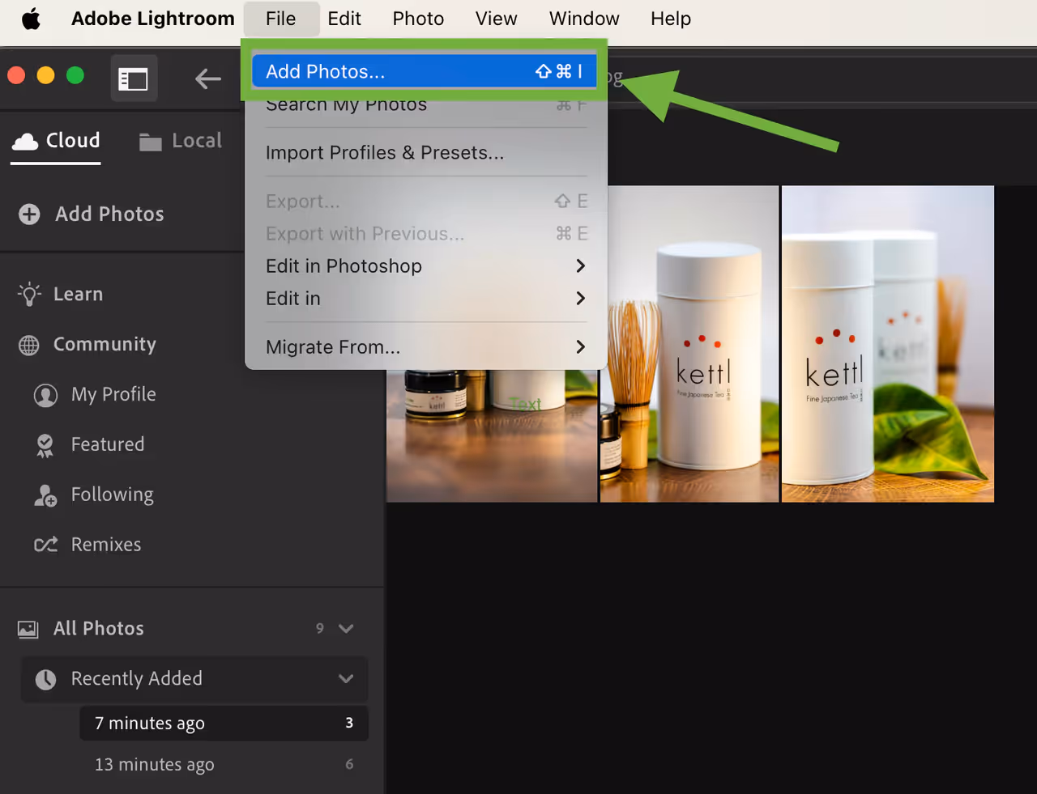Open the Window menu
This screenshot has width=1037, height=794.
click(x=583, y=18)
